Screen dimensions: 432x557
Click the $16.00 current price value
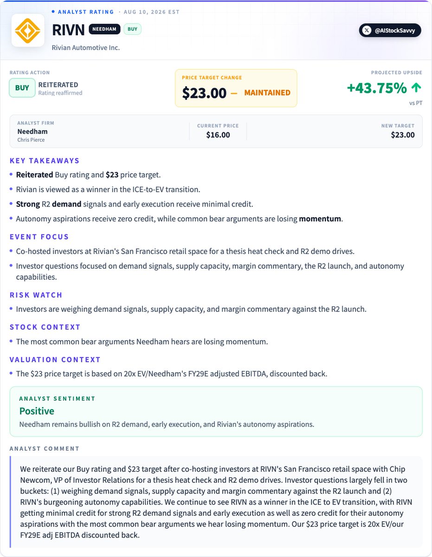coord(218,135)
